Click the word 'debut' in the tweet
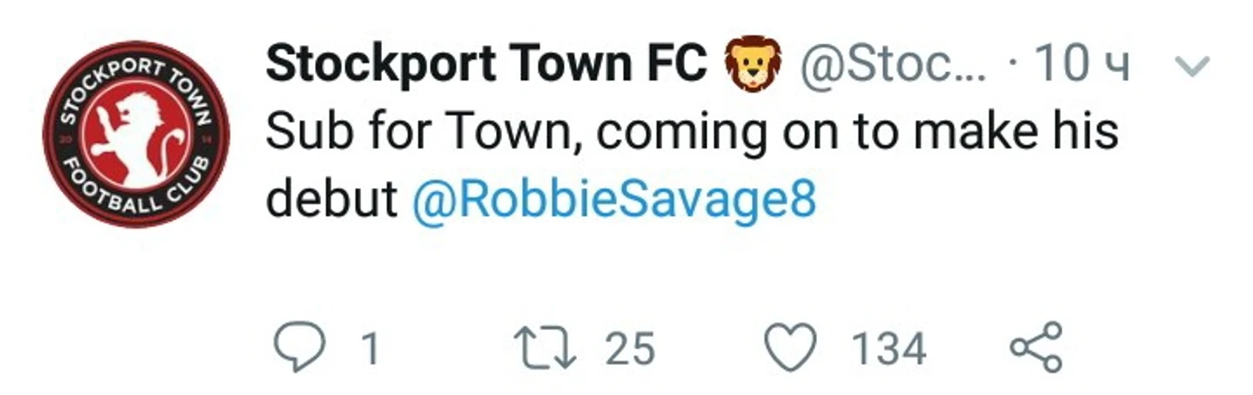 pyautogui.click(x=331, y=201)
